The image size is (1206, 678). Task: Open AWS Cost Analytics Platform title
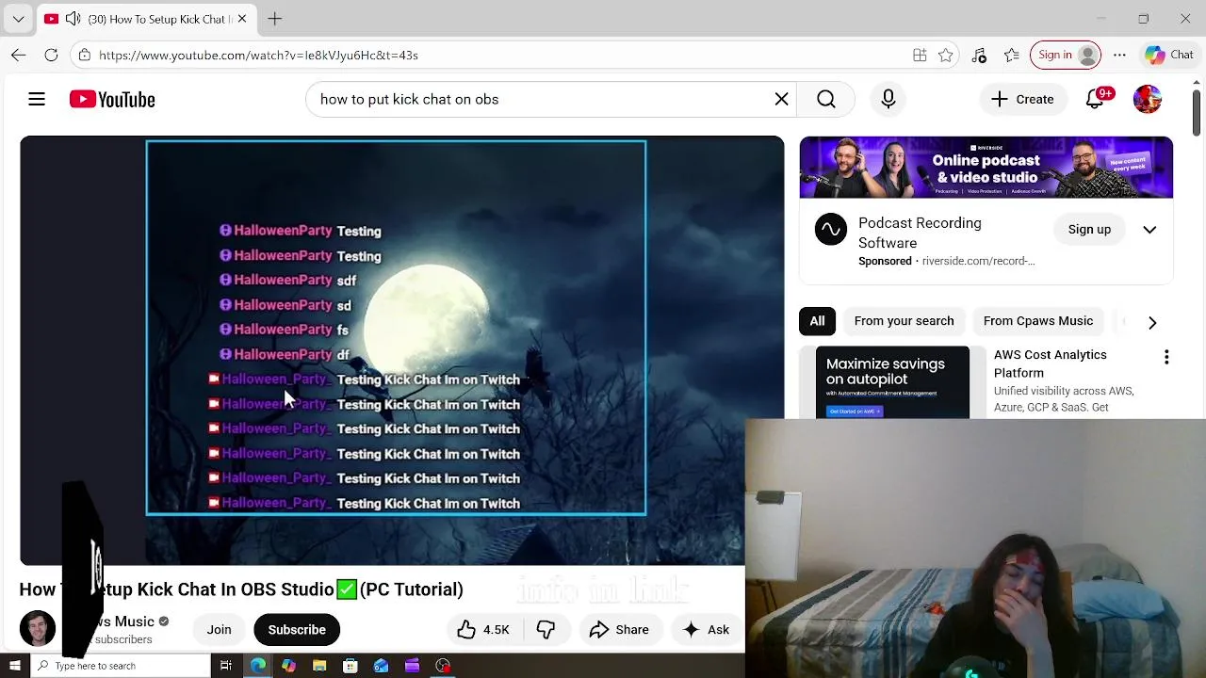click(1050, 363)
